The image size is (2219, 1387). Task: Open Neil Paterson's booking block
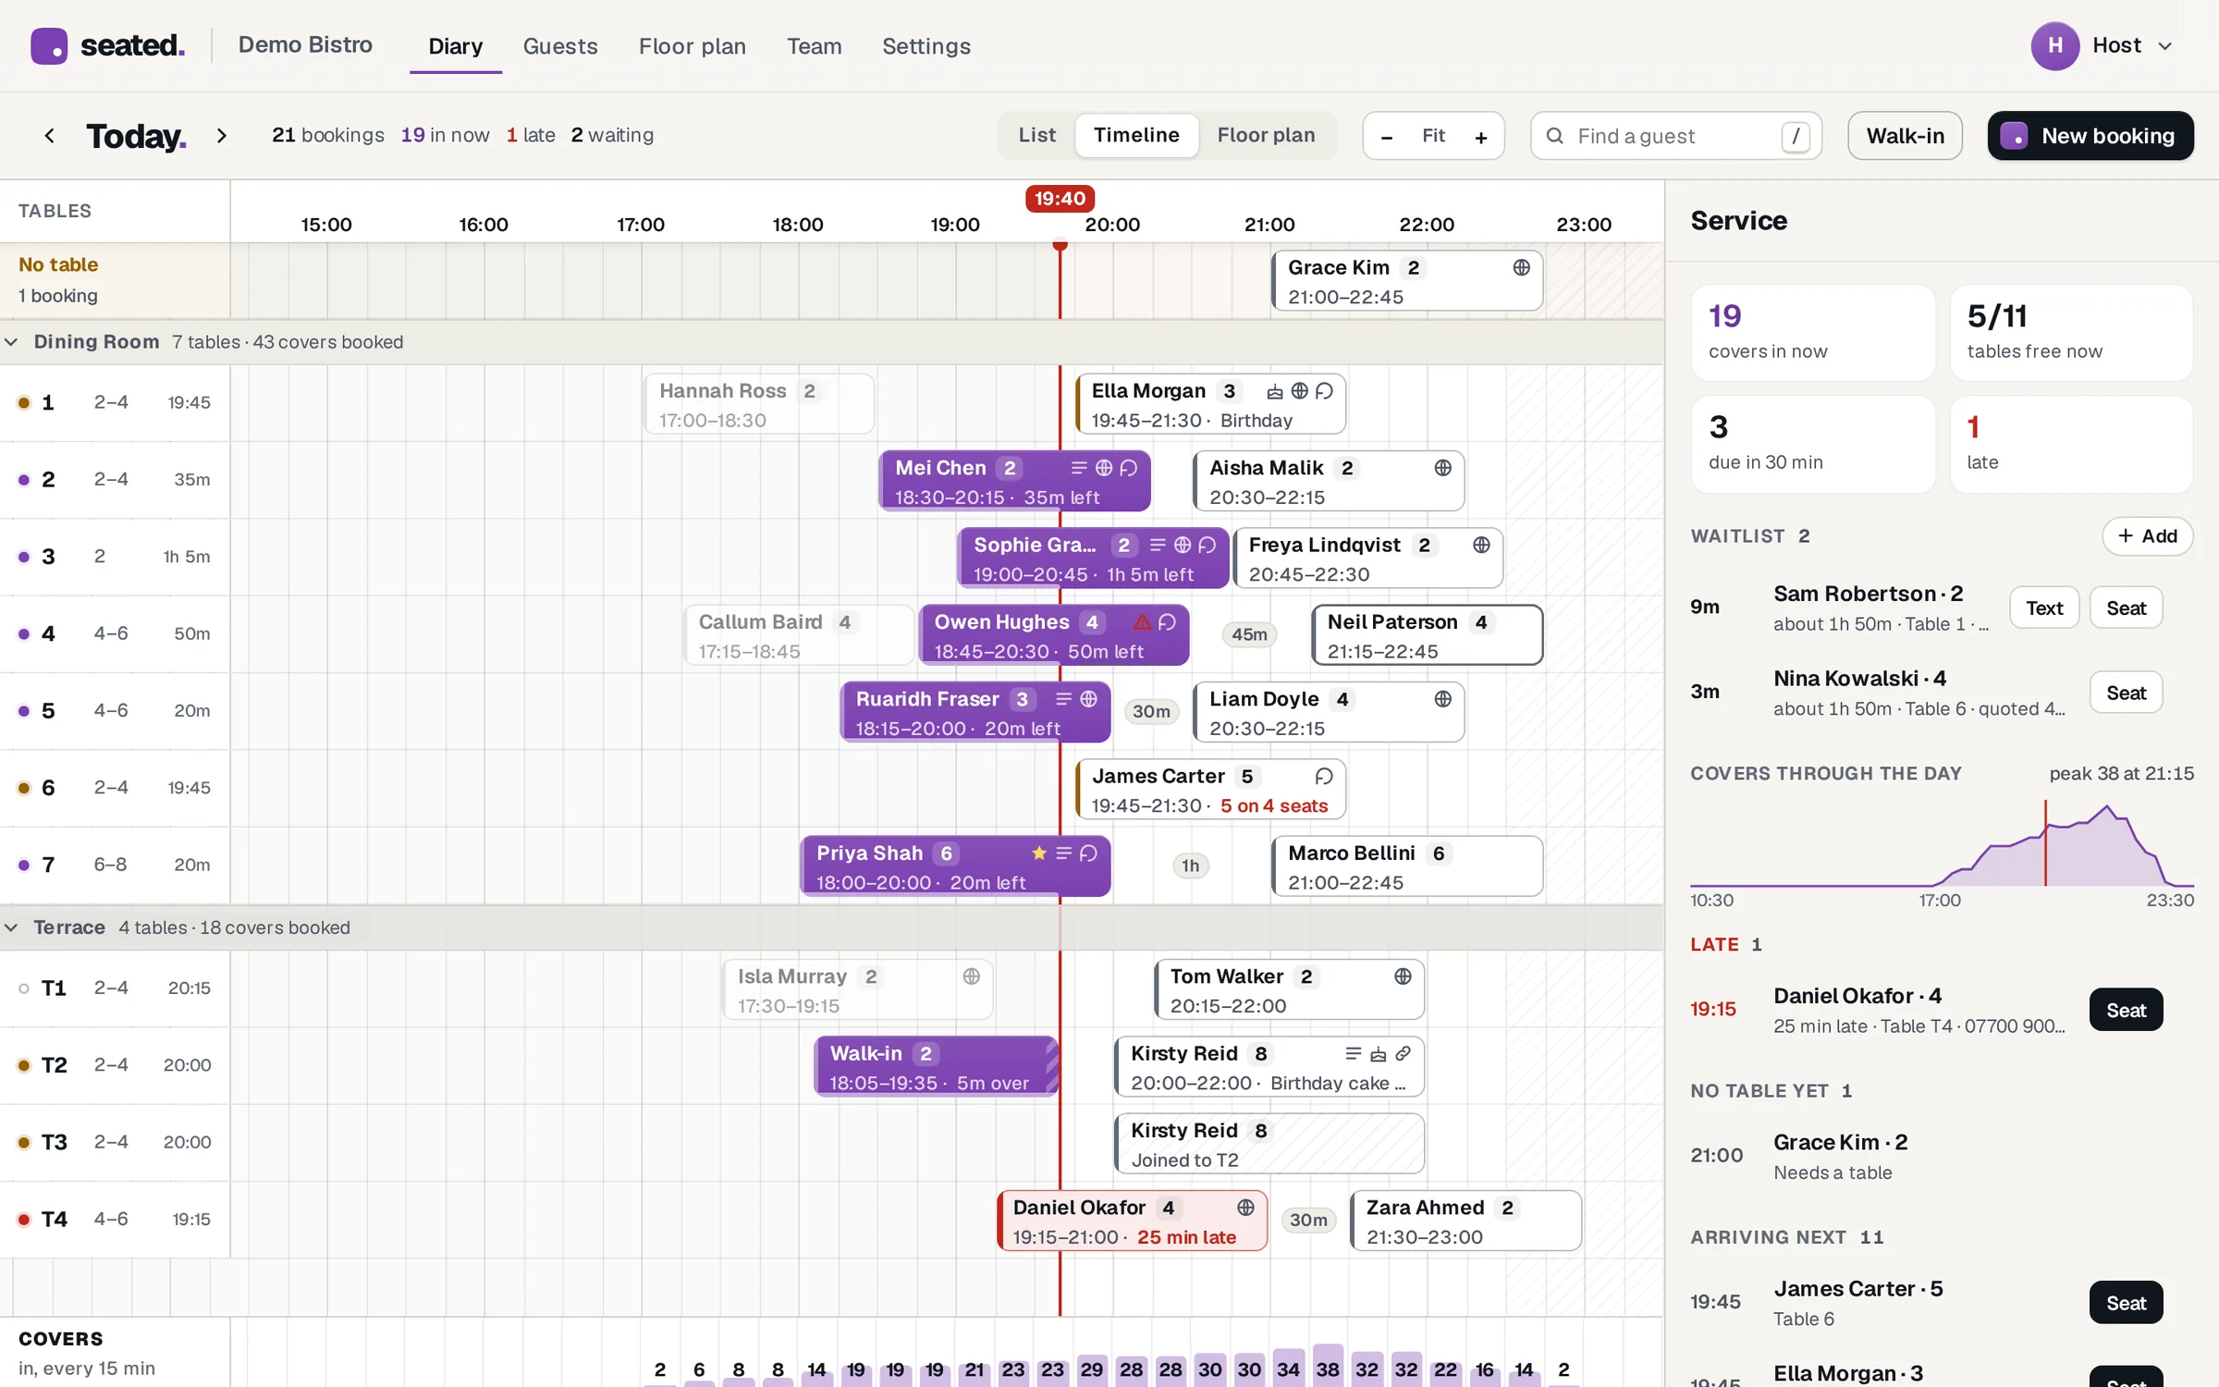pyautogui.click(x=1427, y=636)
